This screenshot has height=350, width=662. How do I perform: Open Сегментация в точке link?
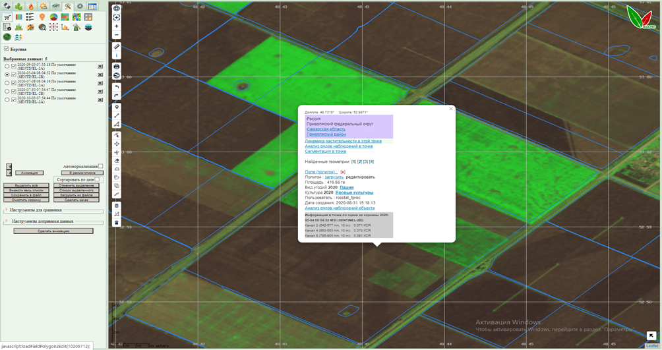click(325, 151)
